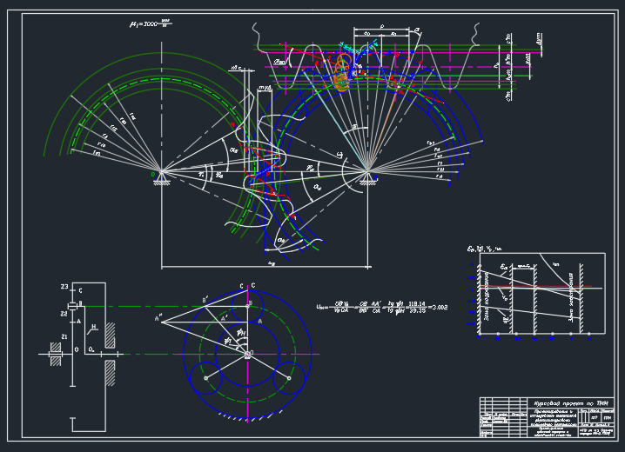The width and height of the screenshot is (625, 452).
Task: Click the vertical 'Зона заострения' graph label
Action: coord(571,297)
